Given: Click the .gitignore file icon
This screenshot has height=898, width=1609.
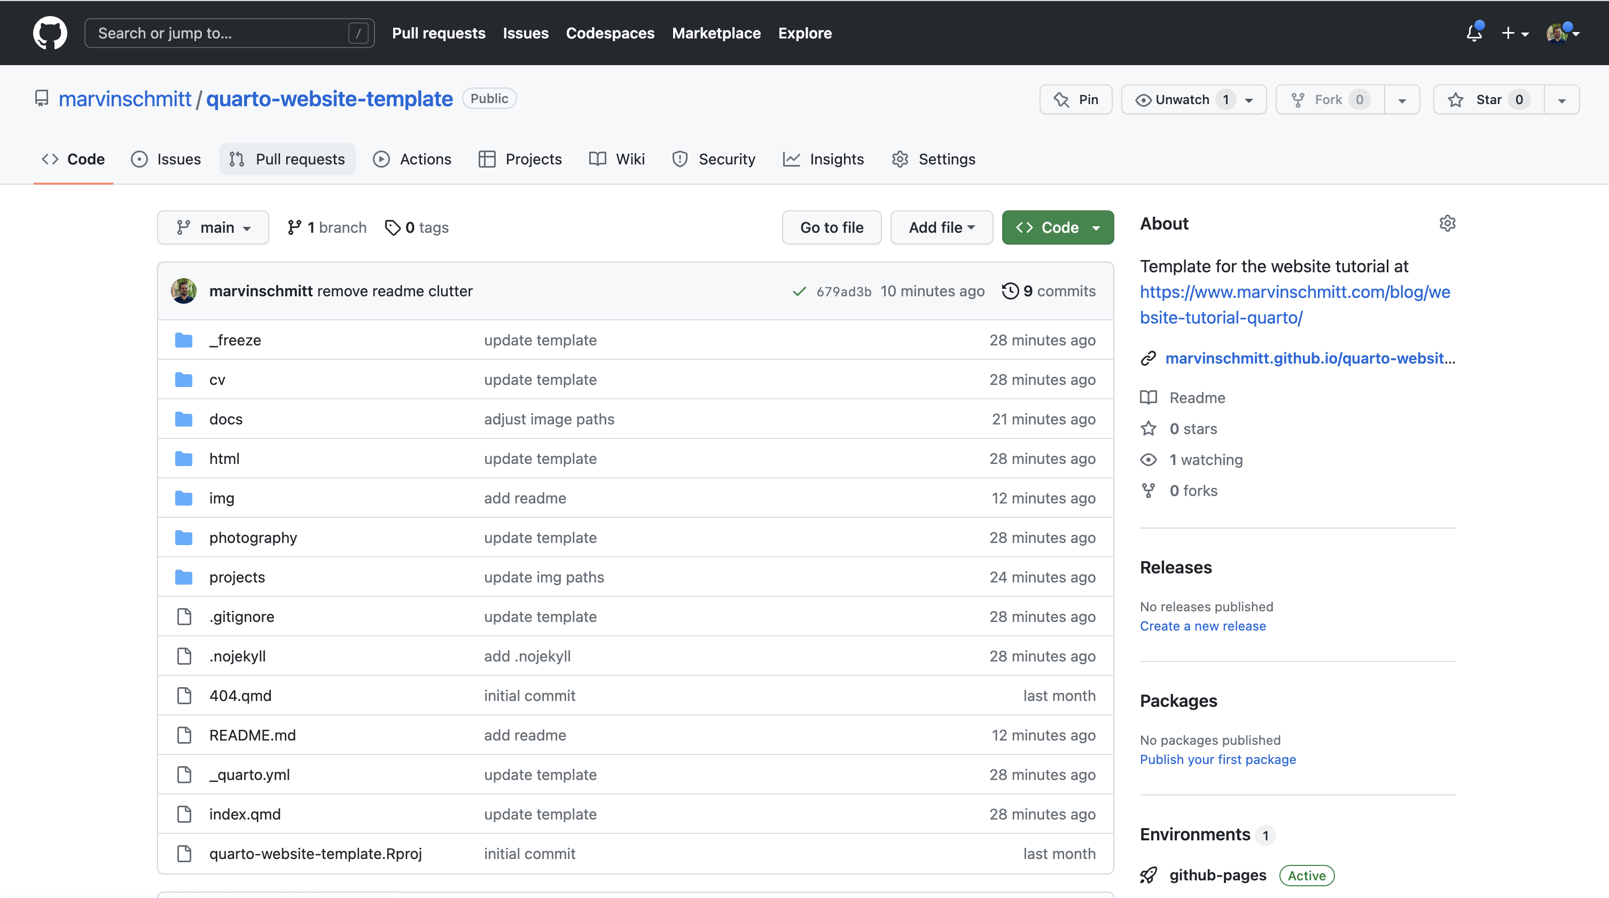Looking at the screenshot, I should [184, 617].
